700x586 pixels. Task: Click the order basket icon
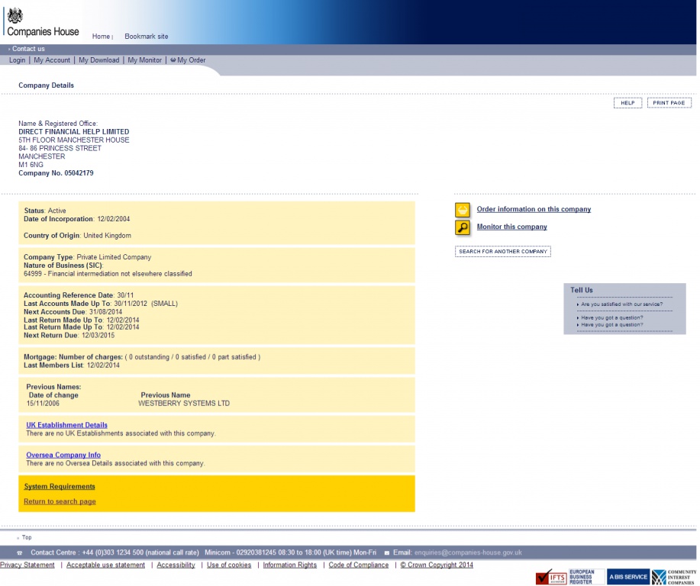463,210
